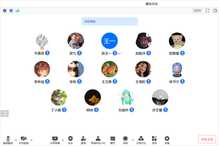Open the right sidebar panel icon
The image size is (219, 146).
click(215, 11)
